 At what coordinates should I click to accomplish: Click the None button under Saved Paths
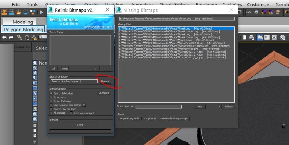pos(65,69)
